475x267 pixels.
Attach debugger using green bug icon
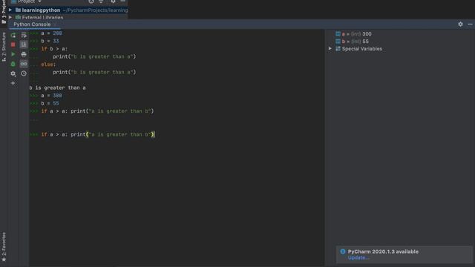tap(13, 64)
